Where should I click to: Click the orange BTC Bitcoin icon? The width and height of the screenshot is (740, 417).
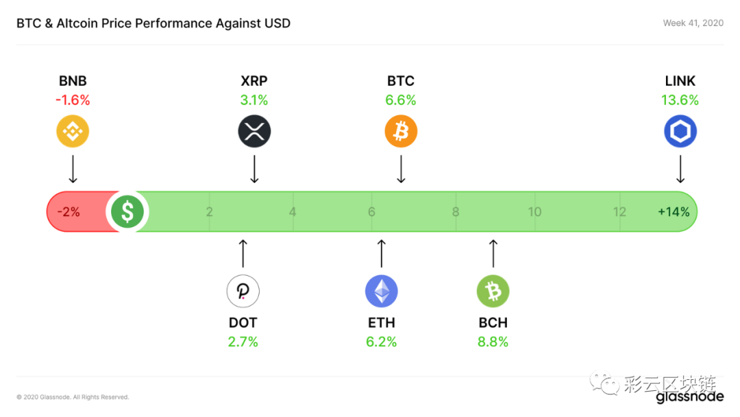click(401, 131)
